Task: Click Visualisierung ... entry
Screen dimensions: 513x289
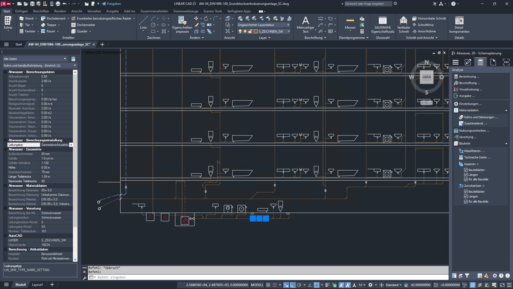Action: pos(470,89)
